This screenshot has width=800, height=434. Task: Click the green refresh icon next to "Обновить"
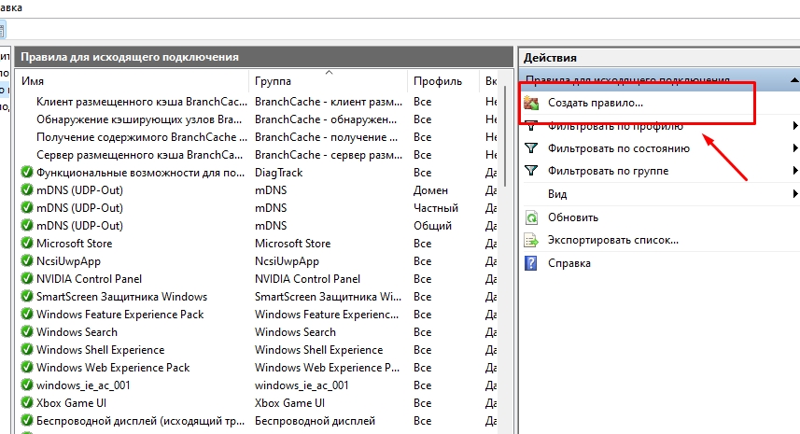click(532, 217)
